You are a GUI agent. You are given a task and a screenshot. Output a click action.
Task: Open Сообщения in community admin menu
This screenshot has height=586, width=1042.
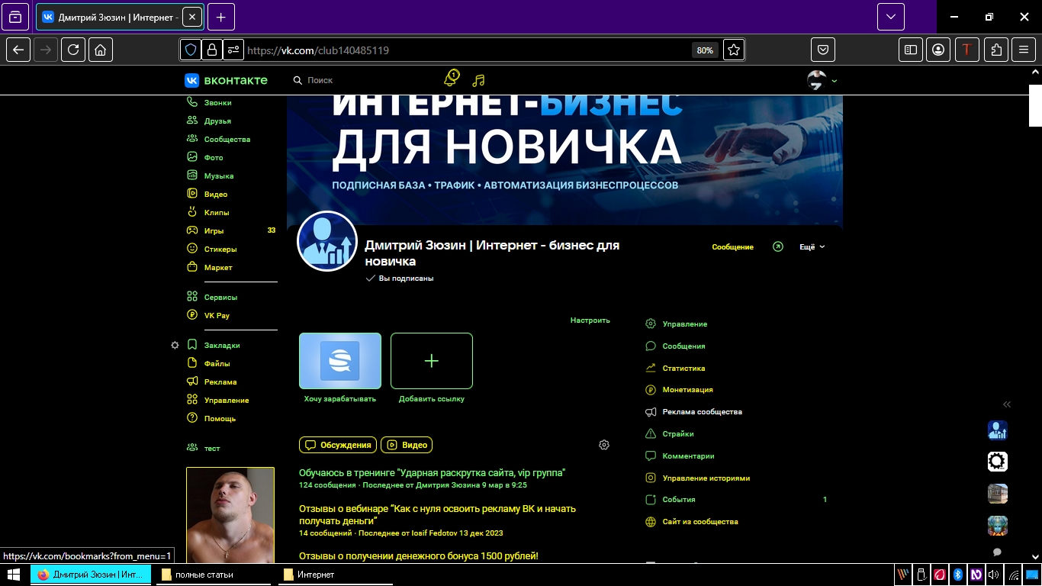[x=675, y=346]
